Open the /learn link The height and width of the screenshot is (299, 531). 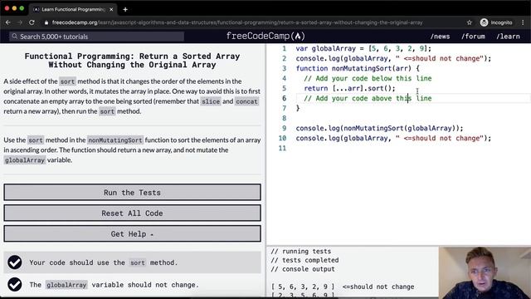coord(508,37)
